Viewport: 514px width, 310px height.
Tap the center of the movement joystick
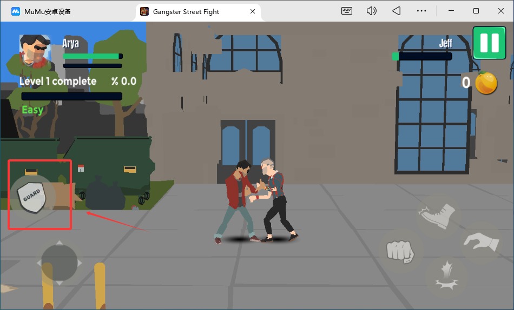click(x=60, y=263)
